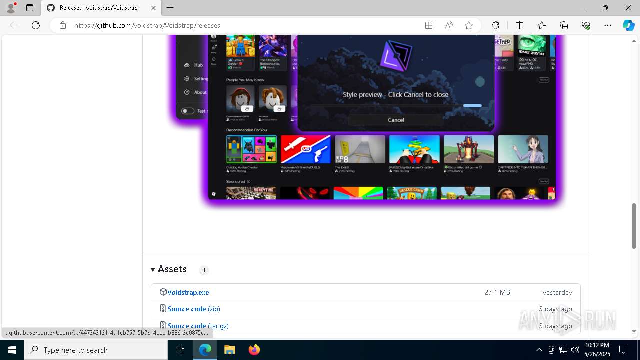This screenshot has width=640, height=360.
Task: Show hidden system tray icons
Action: click(539, 350)
